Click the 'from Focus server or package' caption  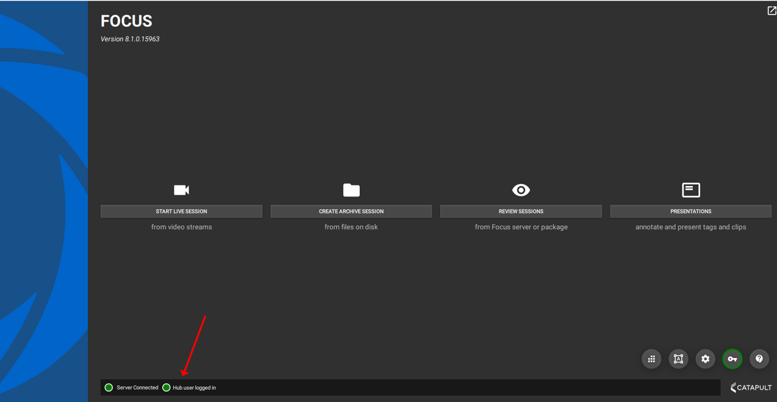tap(521, 227)
